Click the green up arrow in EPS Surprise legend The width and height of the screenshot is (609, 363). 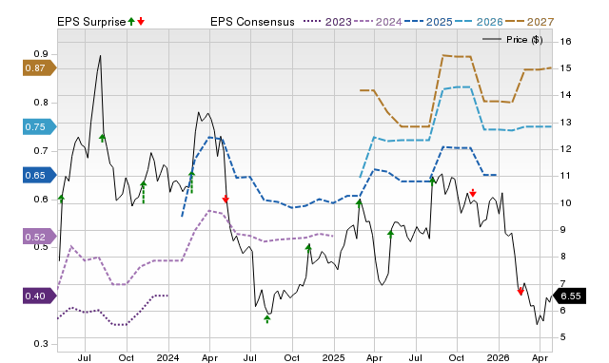pos(131,22)
